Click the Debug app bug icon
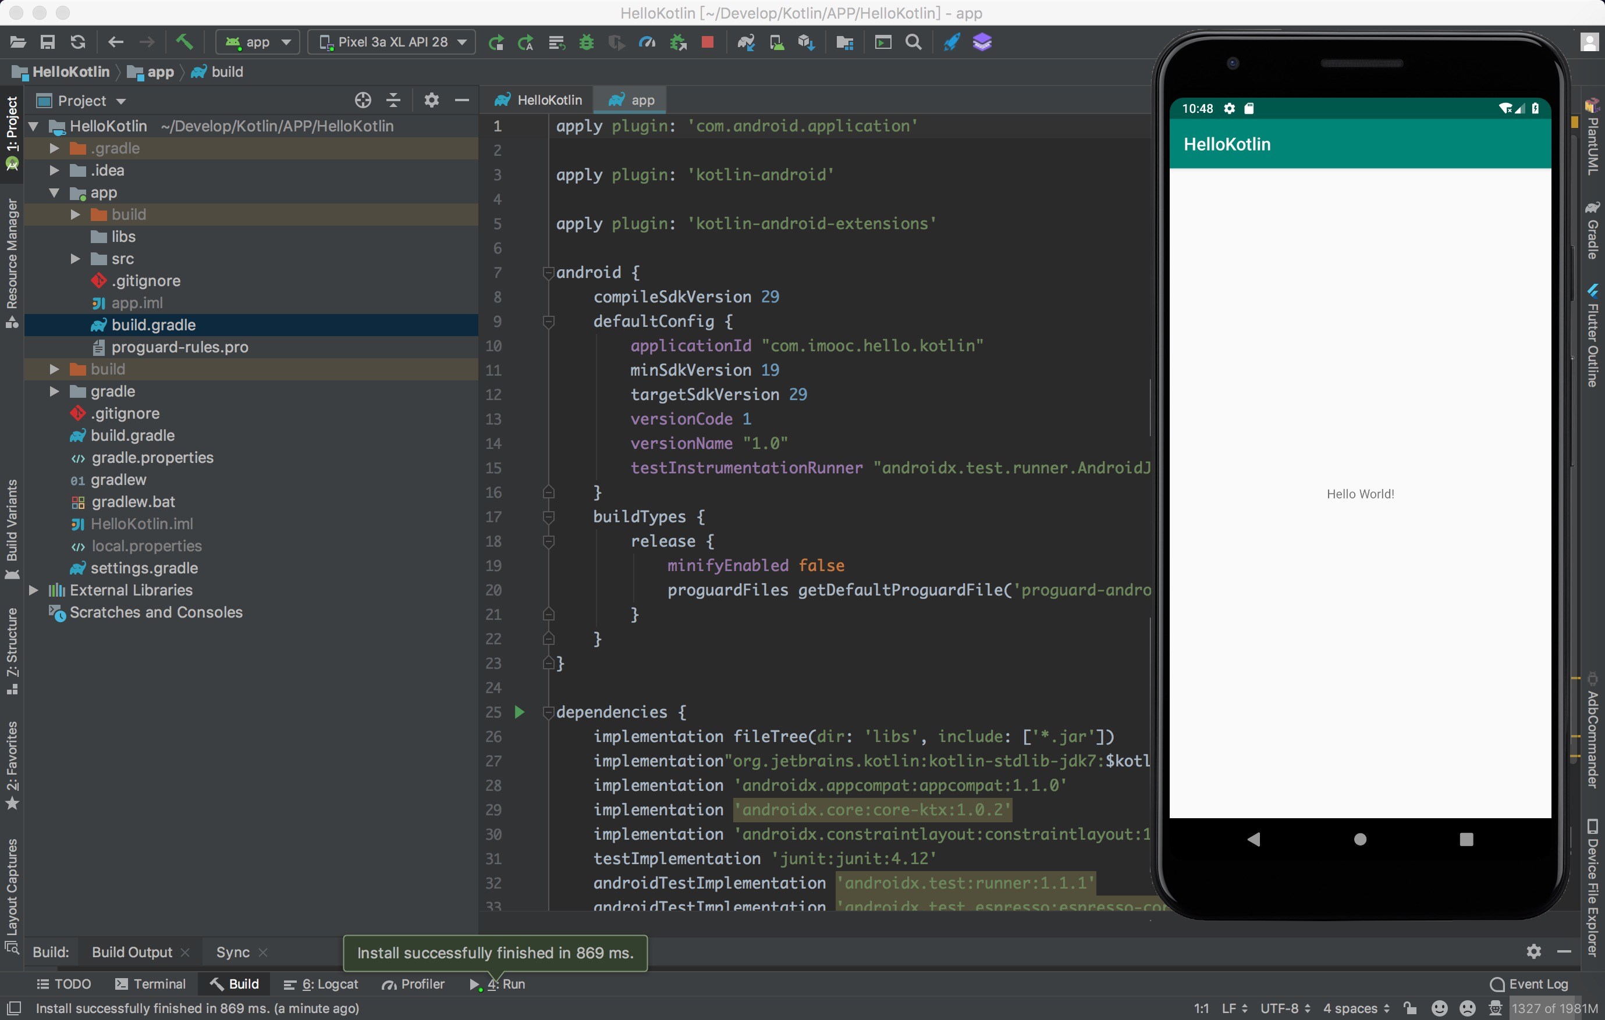This screenshot has width=1605, height=1020. tap(587, 42)
